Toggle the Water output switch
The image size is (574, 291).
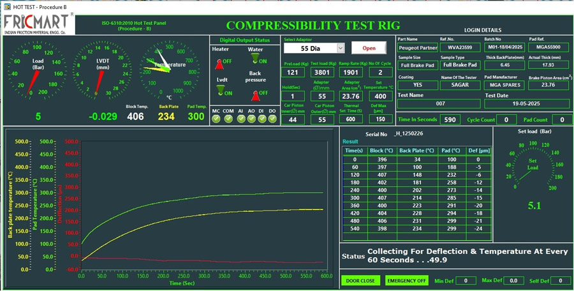pyautogui.click(x=255, y=59)
